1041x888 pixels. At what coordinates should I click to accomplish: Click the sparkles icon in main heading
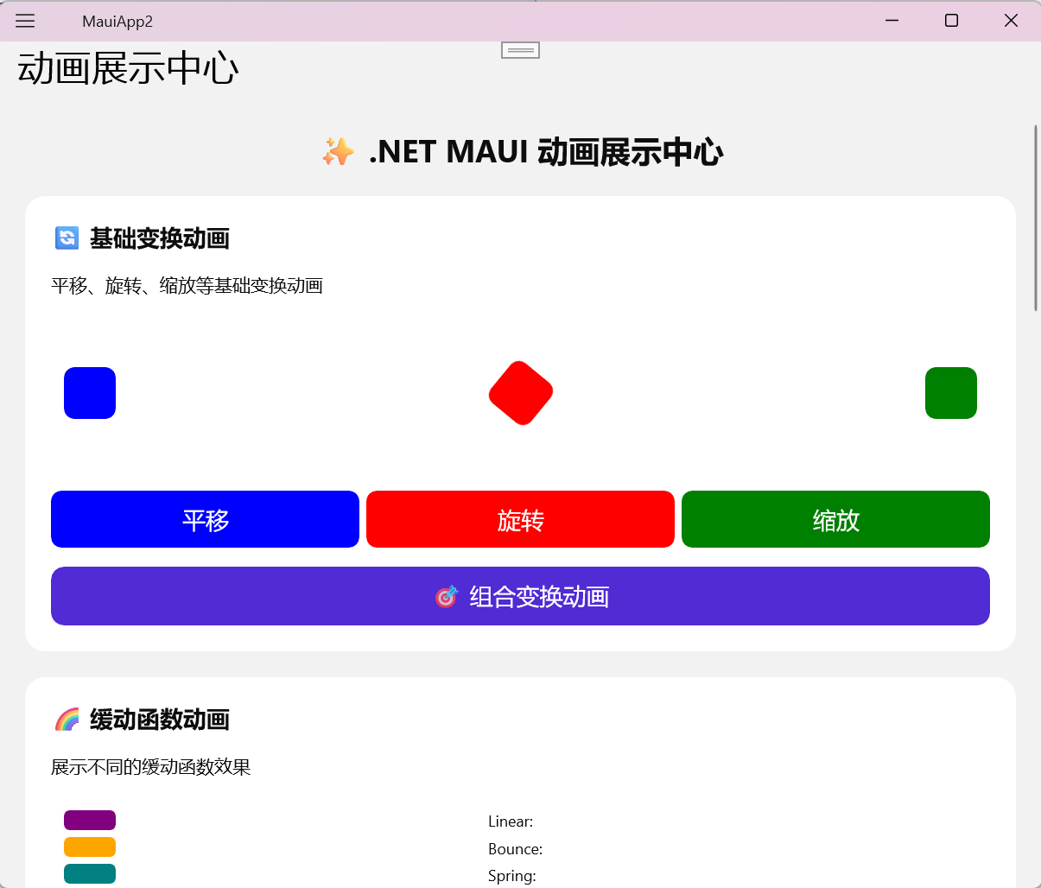[338, 152]
